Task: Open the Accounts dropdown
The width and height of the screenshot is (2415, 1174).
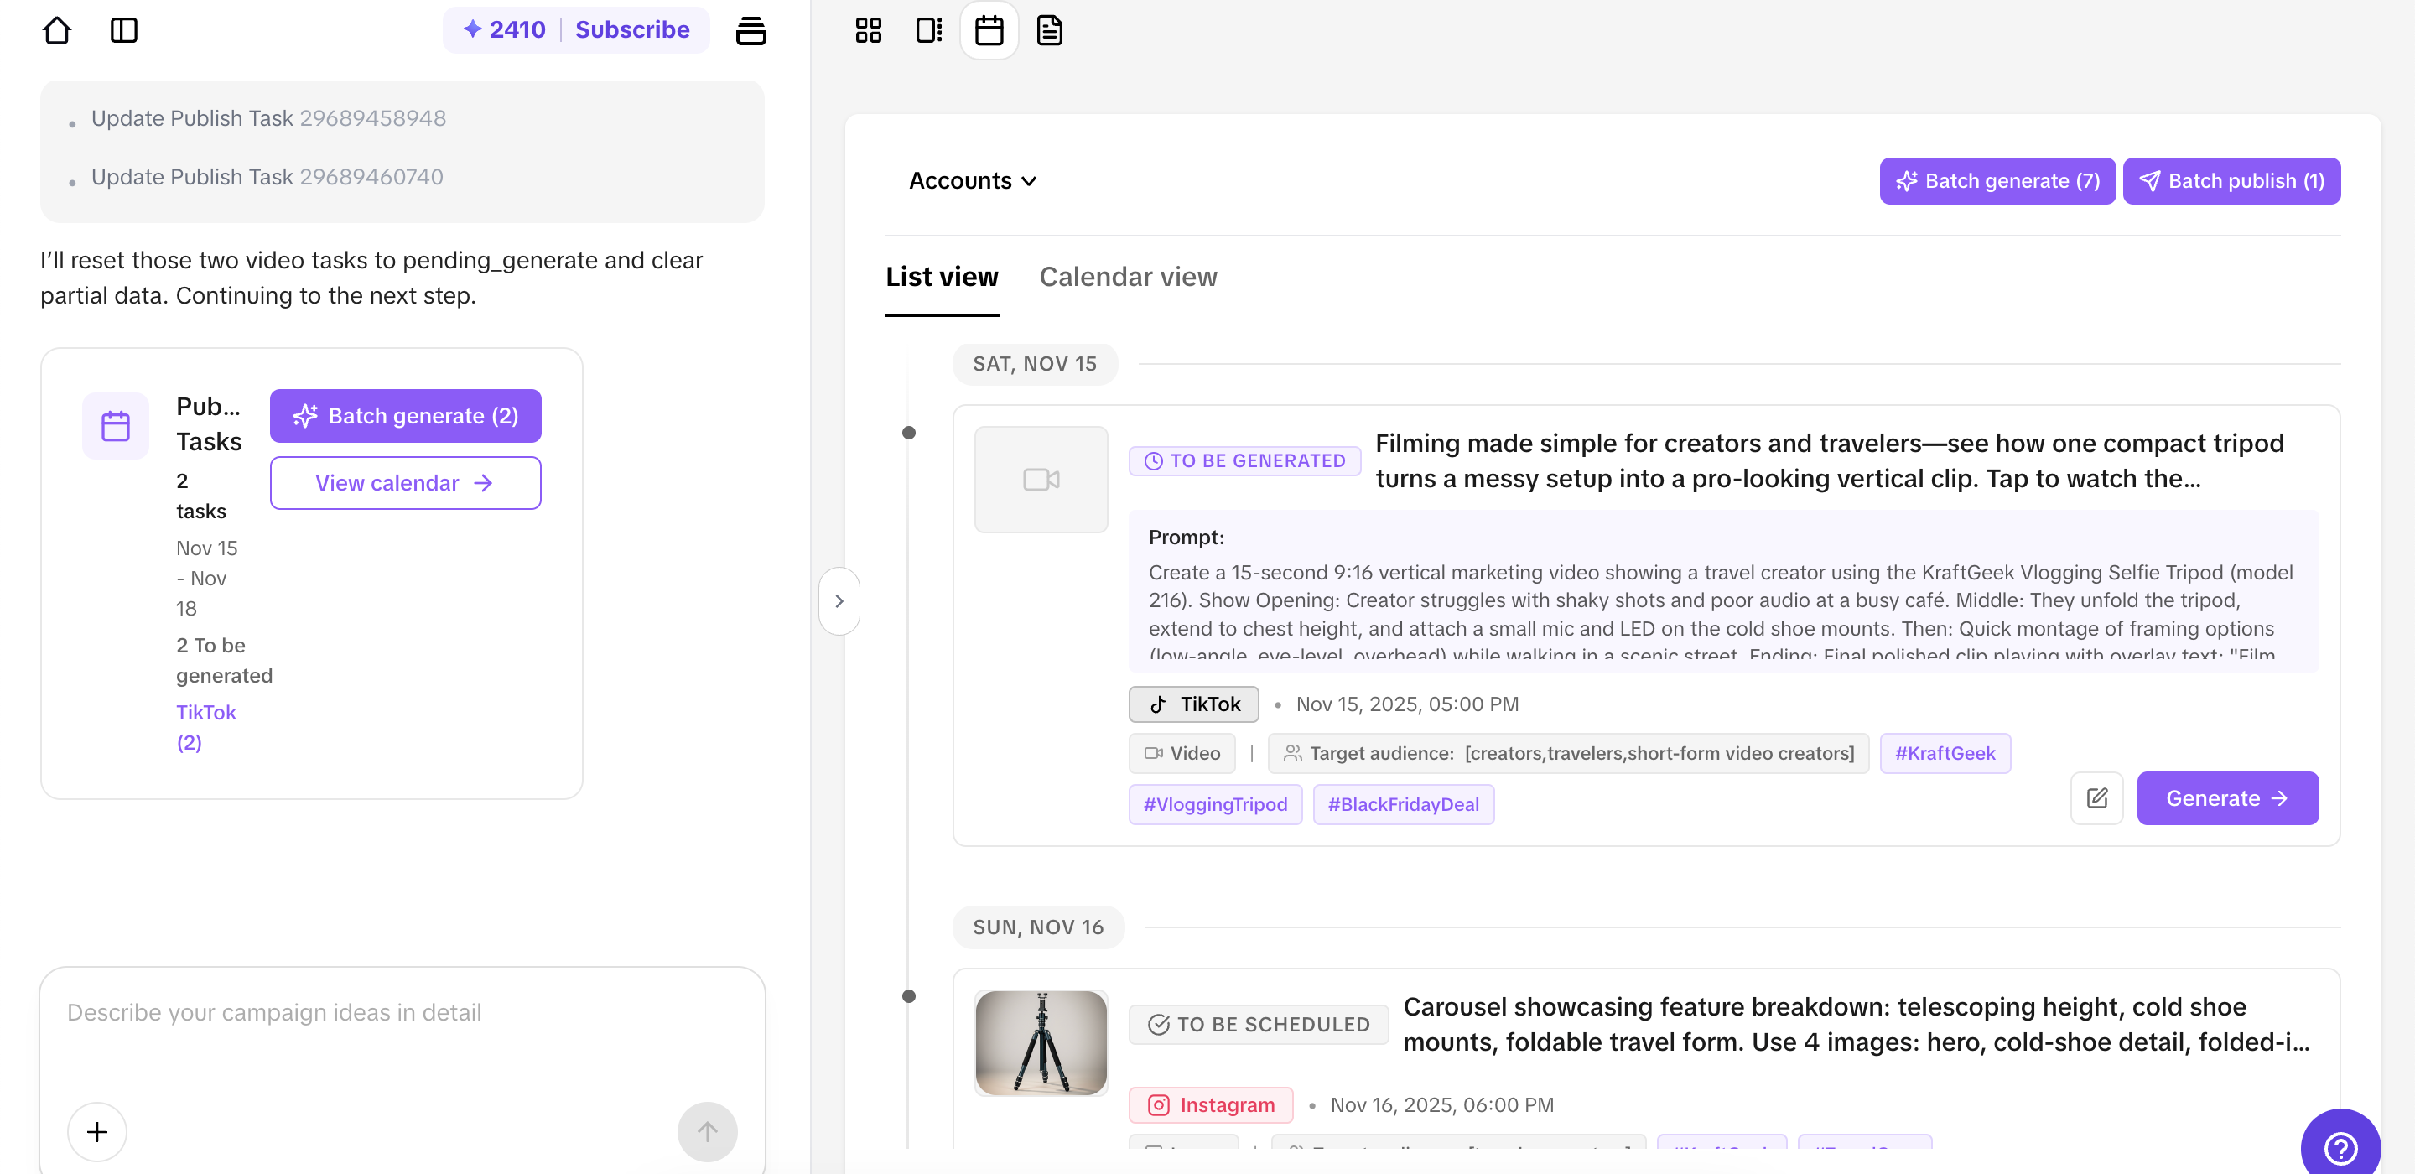Action: point(971,180)
